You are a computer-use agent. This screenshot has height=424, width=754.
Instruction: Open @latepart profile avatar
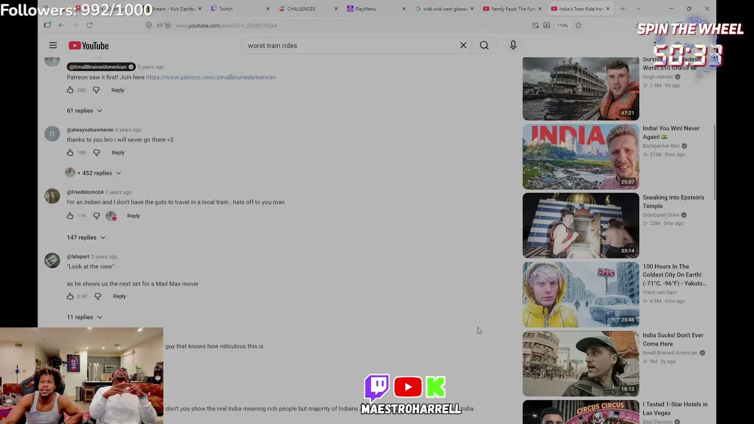[52, 260]
